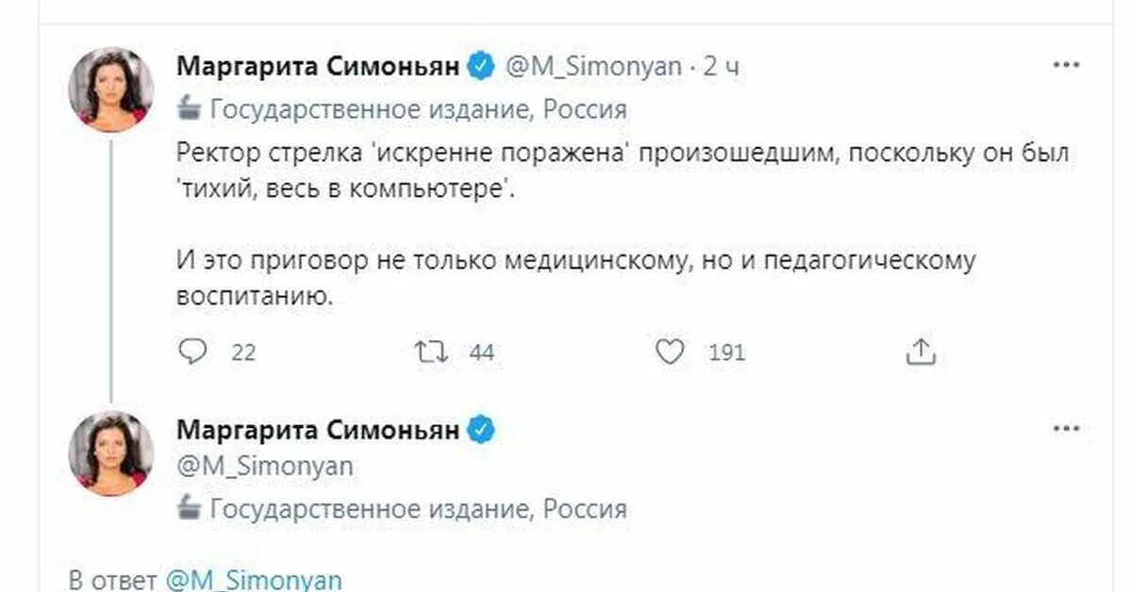The height and width of the screenshot is (592, 1132).
Task: Open Маргарита Симоньян name in second tweet
Action: click(x=319, y=431)
